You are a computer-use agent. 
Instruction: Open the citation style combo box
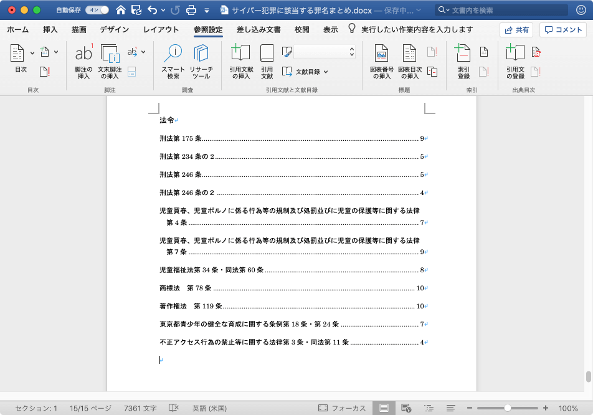pos(325,52)
